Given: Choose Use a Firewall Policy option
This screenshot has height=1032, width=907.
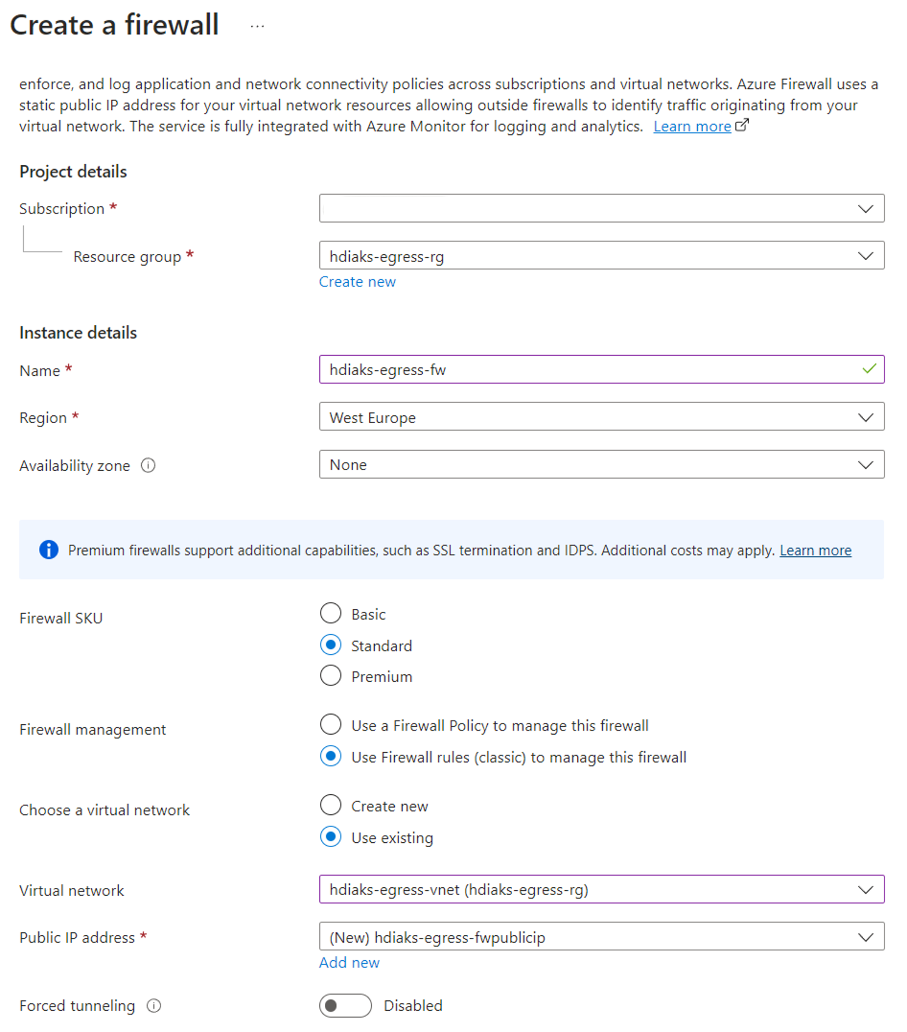Looking at the screenshot, I should (x=331, y=725).
